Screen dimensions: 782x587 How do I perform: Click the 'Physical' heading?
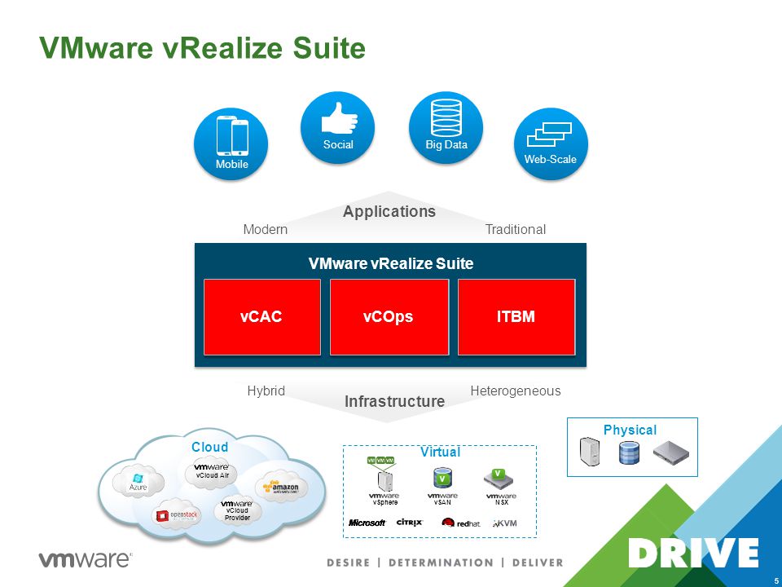(x=630, y=430)
